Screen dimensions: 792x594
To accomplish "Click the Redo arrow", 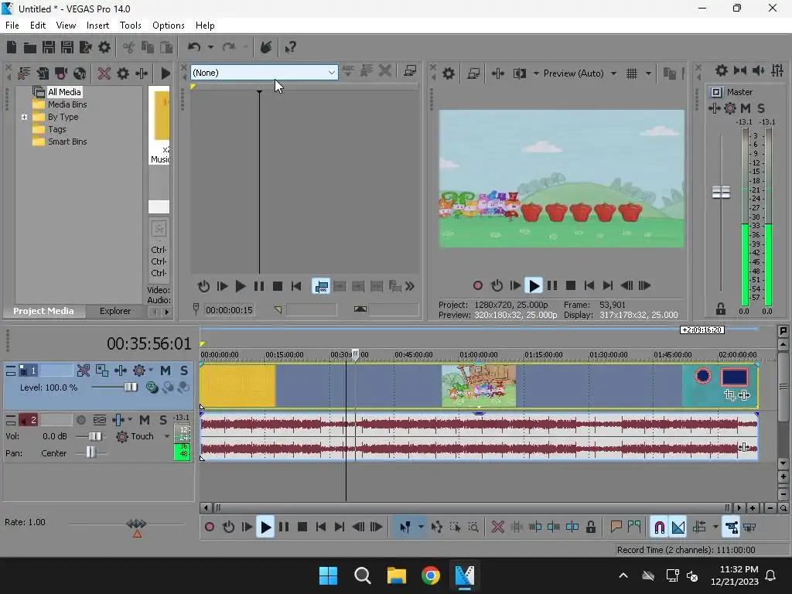I will pos(229,47).
